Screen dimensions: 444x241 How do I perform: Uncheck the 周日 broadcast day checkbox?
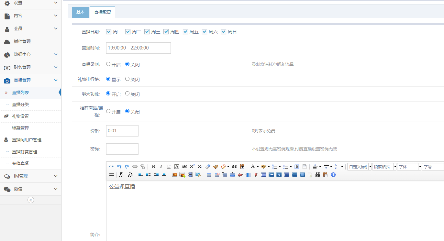[224, 32]
